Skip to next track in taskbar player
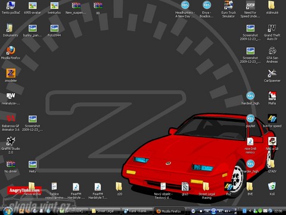 point(220,211)
